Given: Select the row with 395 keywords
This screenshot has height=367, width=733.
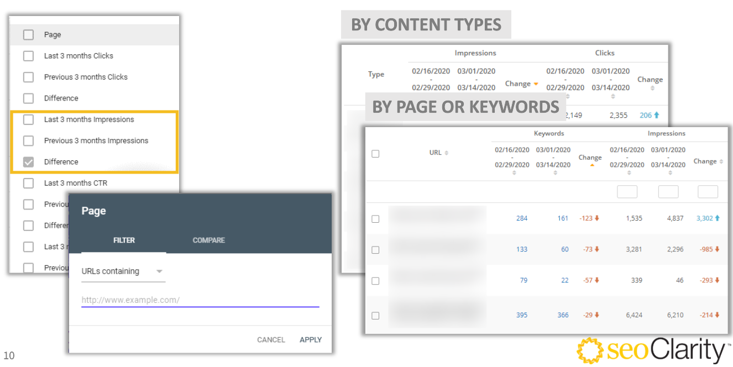Looking at the screenshot, I should [375, 316].
